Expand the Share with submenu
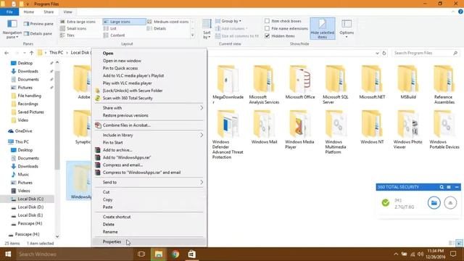 pyautogui.click(x=149, y=108)
